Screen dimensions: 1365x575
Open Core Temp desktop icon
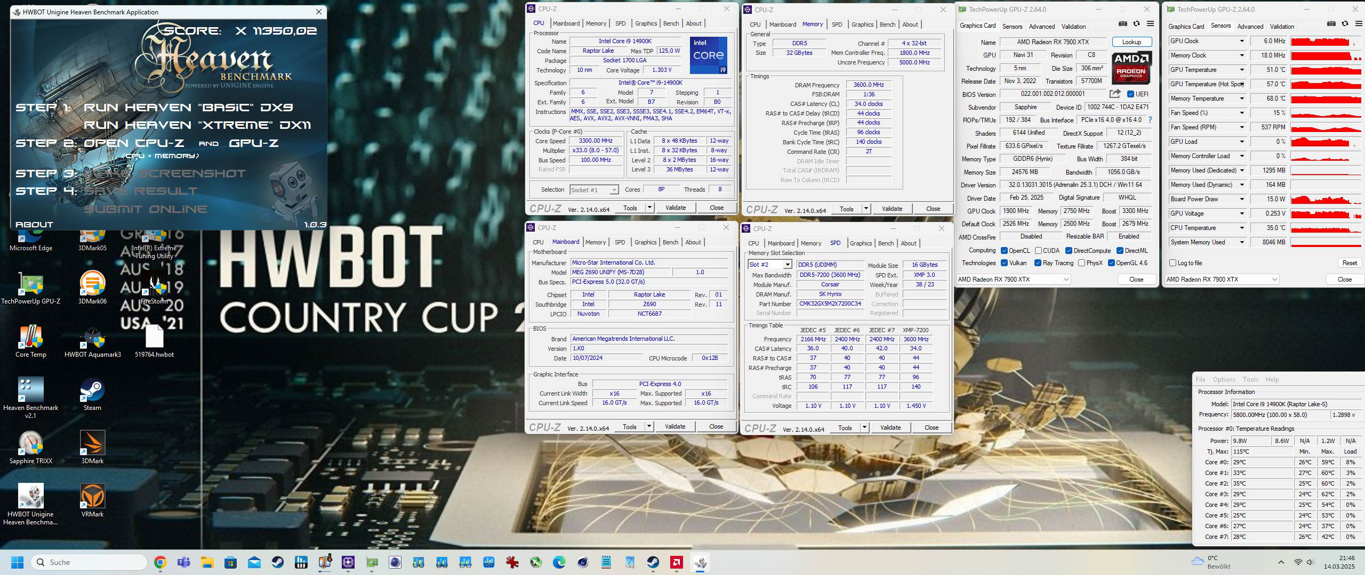[31, 341]
